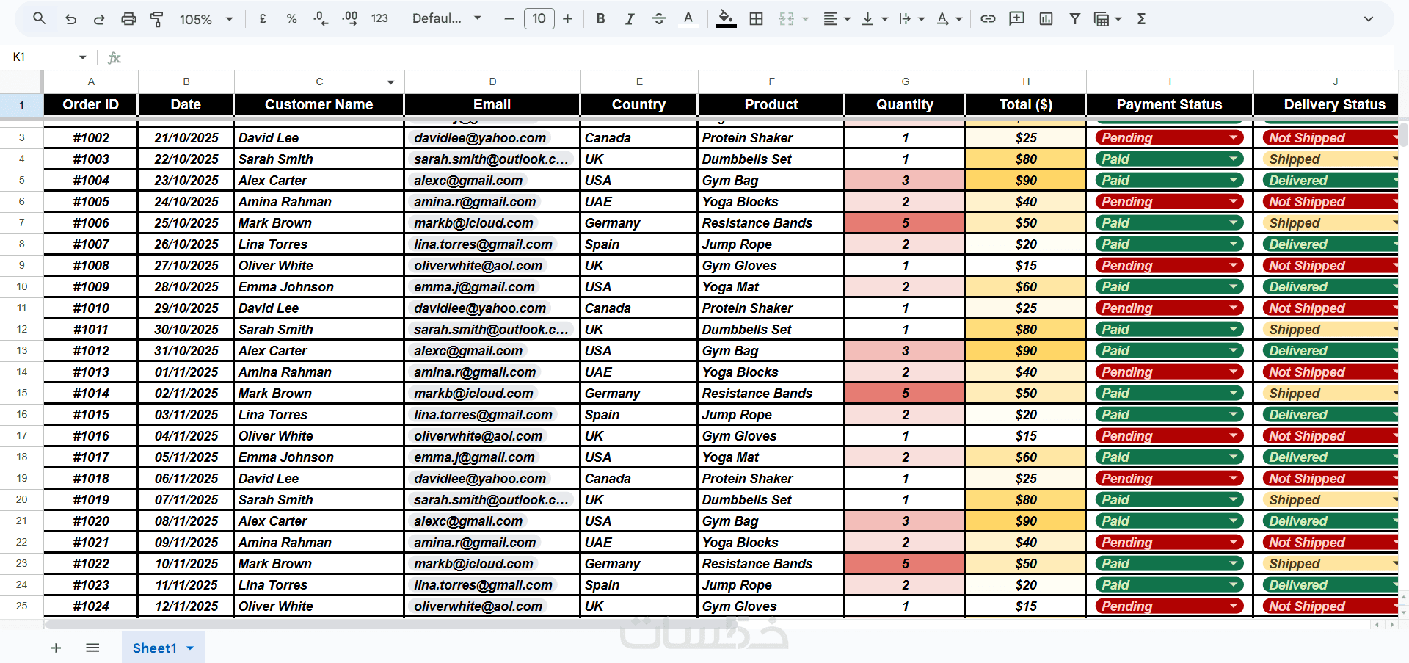The height and width of the screenshot is (663, 1409).
Task: Open Payment Status dropdown for order #1002
Action: point(1234,138)
